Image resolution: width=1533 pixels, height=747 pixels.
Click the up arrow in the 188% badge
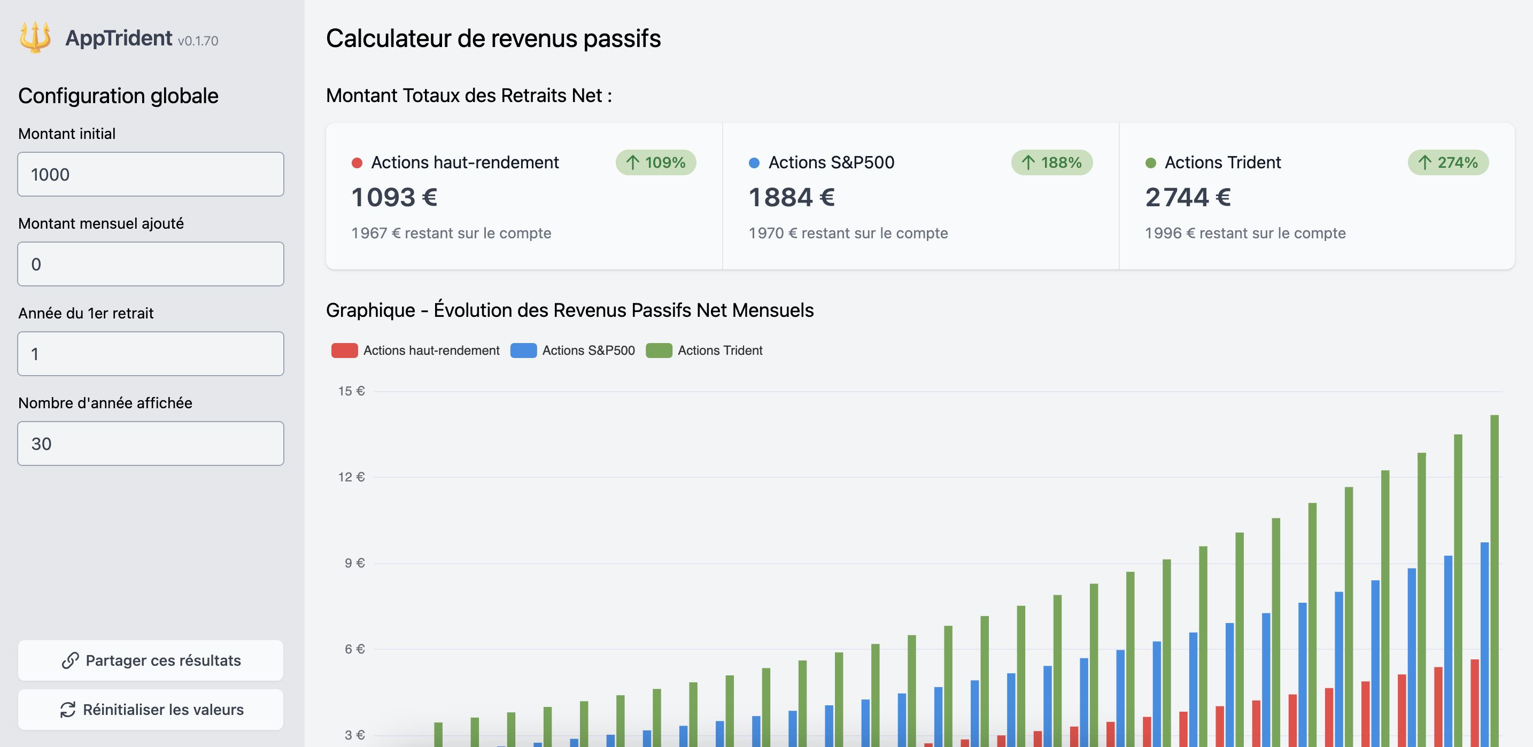[x=1028, y=162]
